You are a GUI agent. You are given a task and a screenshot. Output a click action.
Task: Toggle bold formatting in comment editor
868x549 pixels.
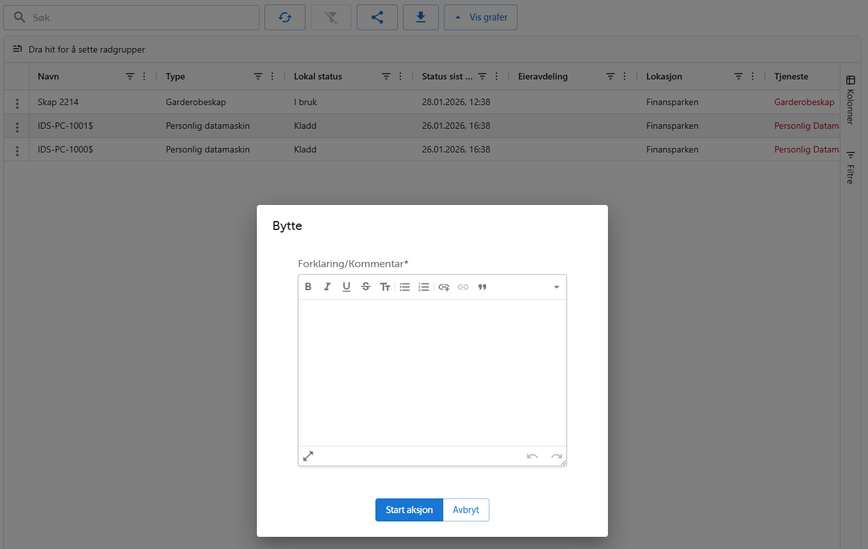pyautogui.click(x=308, y=287)
